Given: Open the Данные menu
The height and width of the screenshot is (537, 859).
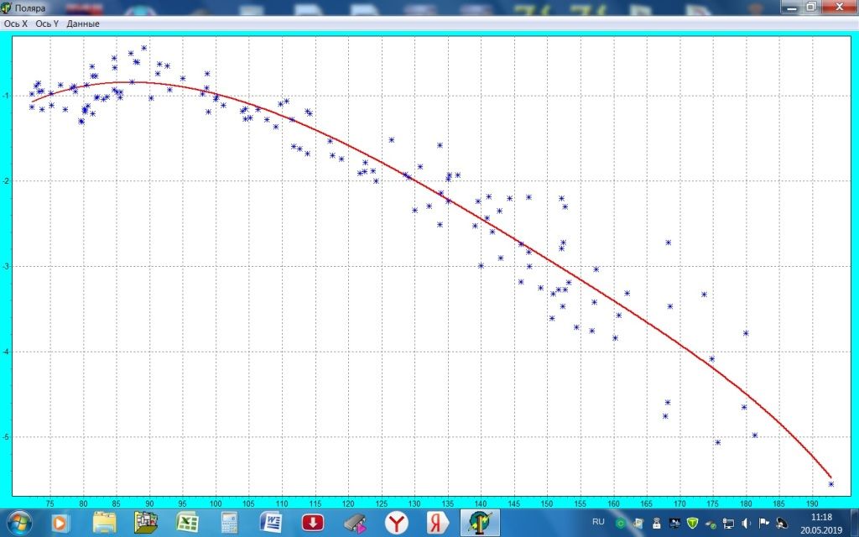Looking at the screenshot, I should (x=83, y=23).
